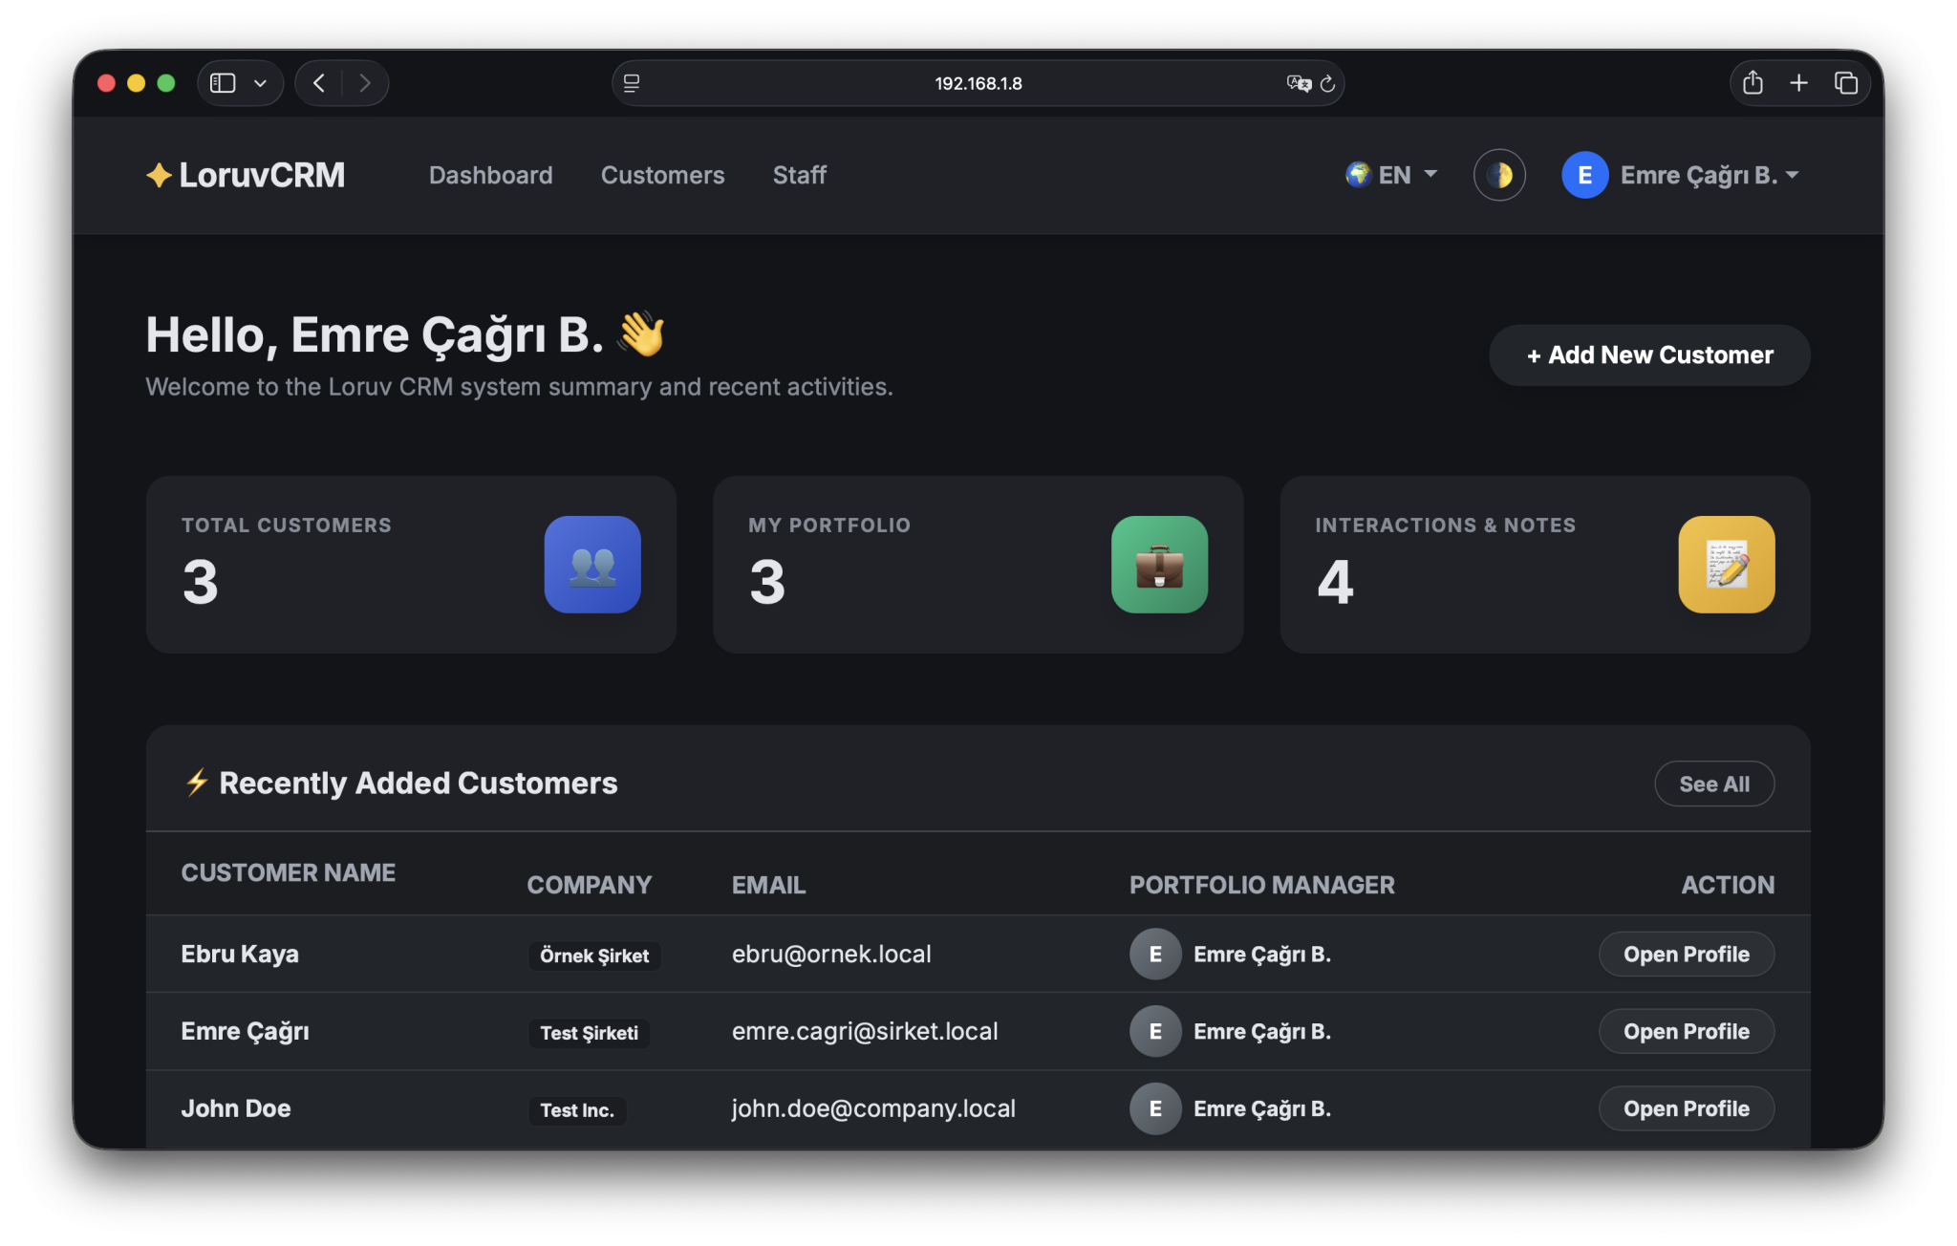Viewport: 1957px width, 1246px height.
Task: Toggle dark mode with moon icon
Action: [x=1498, y=175]
